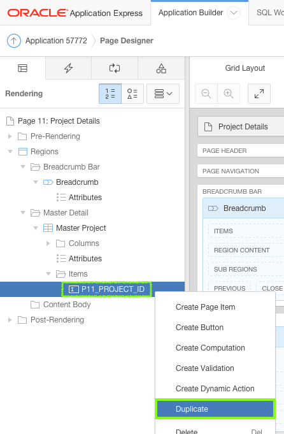Click the Pre-Rendering folder icon
This screenshot has width=284, height=434.
coord(22,136)
